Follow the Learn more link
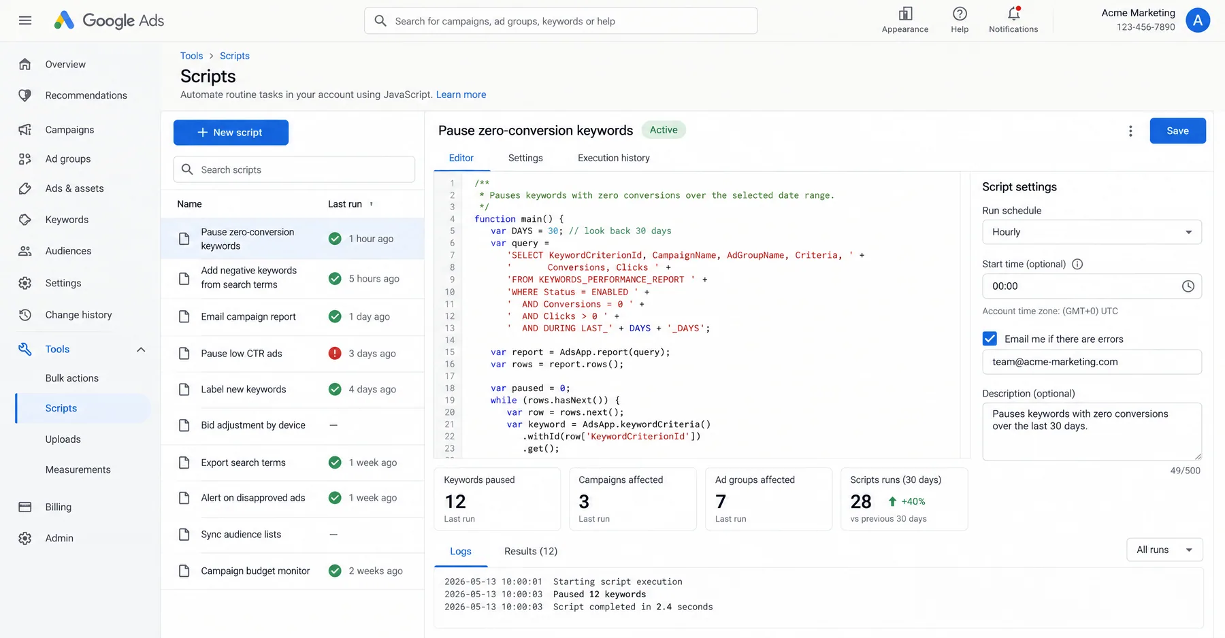 (461, 95)
